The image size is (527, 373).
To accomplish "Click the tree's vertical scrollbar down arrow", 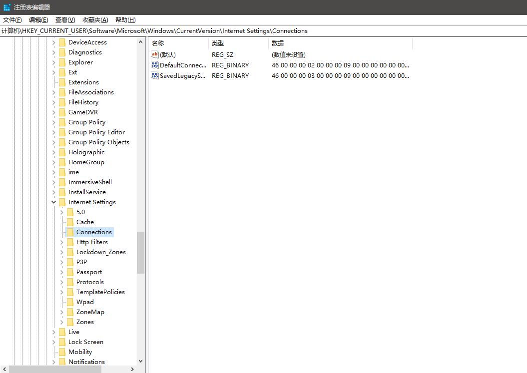I will (x=140, y=361).
